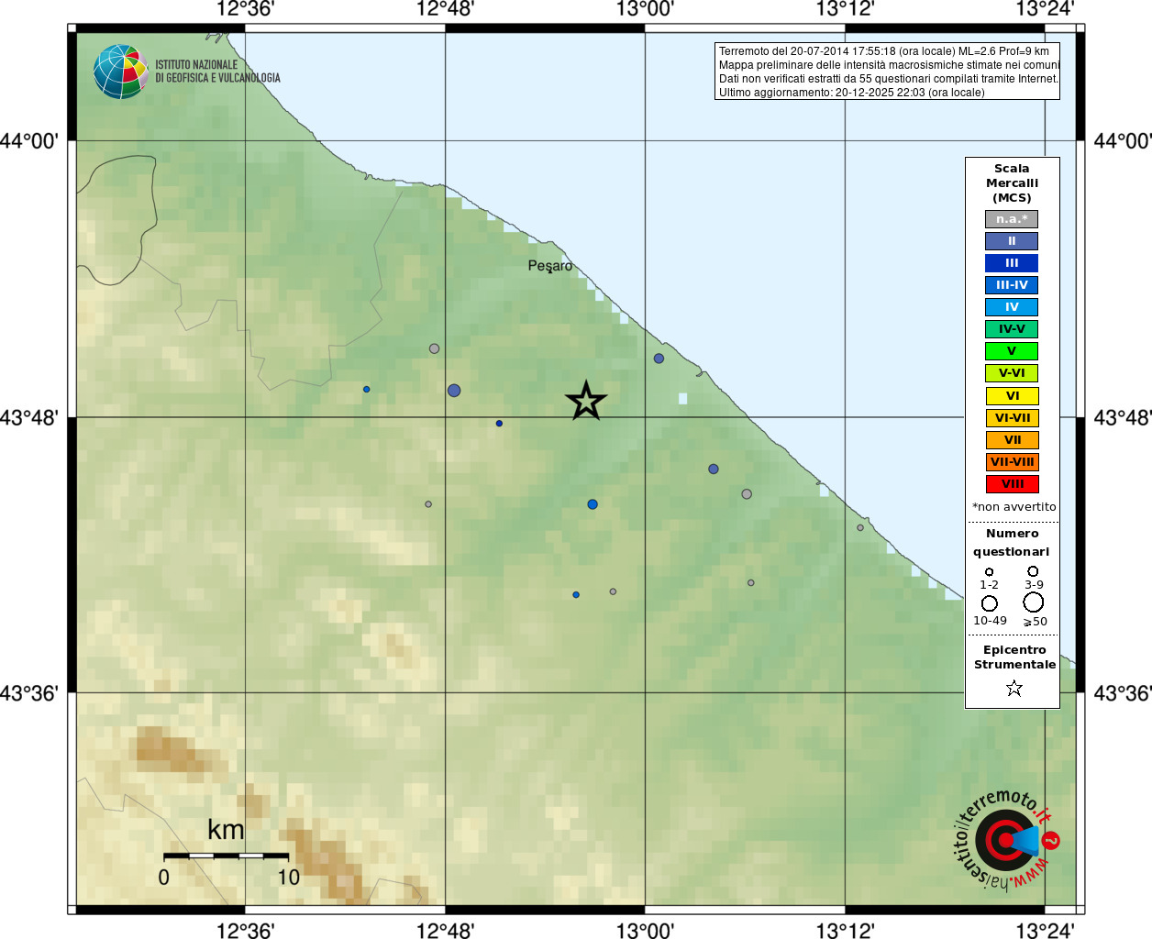Click 'Istituto Nazionale di Geofisica e Vulcanologia' text
The image size is (1152, 939).
217,72
